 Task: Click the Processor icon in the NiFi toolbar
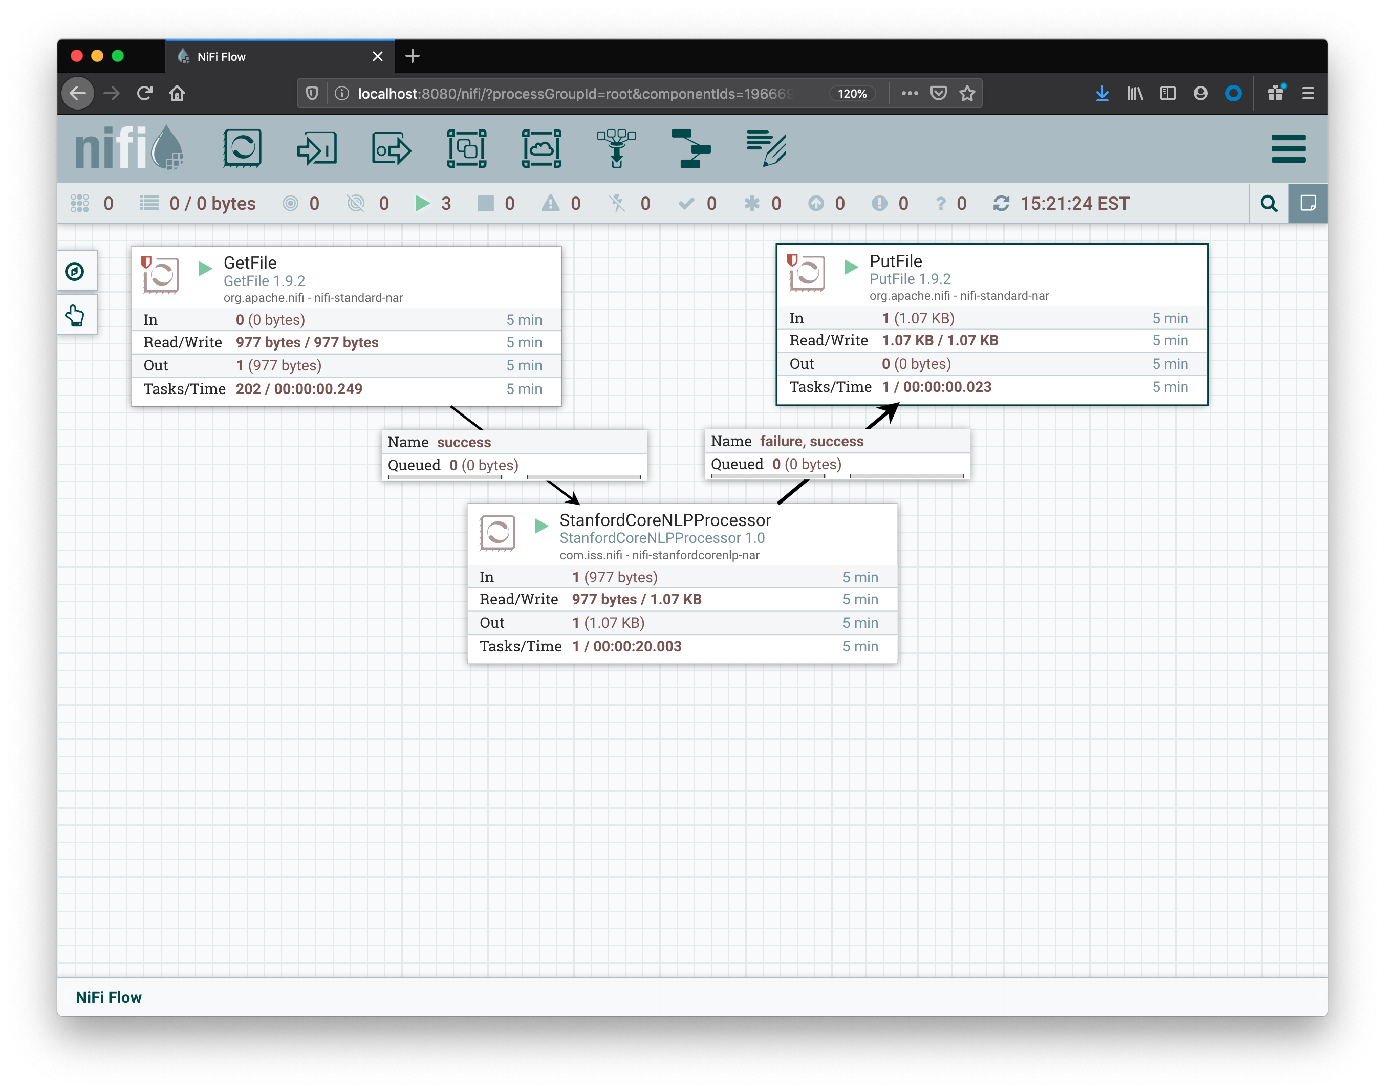[x=242, y=148]
